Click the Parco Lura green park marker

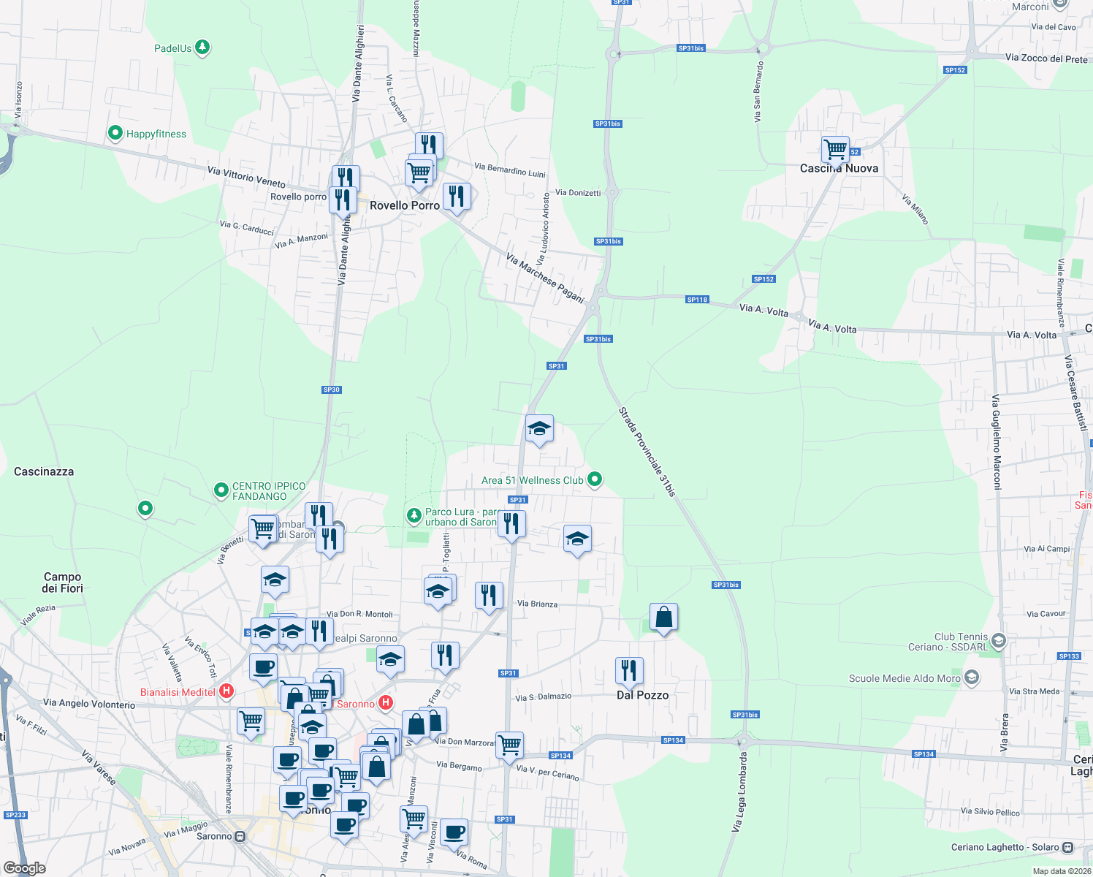coord(414,515)
